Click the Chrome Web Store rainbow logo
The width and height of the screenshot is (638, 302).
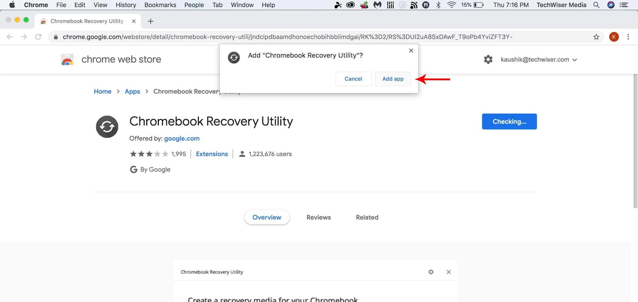[67, 59]
